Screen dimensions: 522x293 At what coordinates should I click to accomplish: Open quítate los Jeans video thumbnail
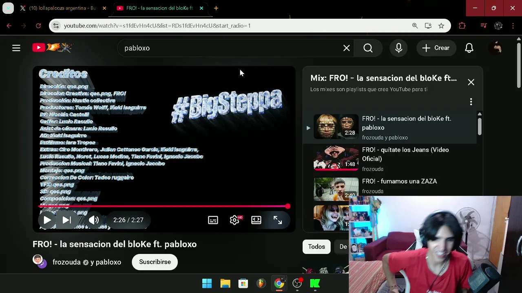[336, 158]
